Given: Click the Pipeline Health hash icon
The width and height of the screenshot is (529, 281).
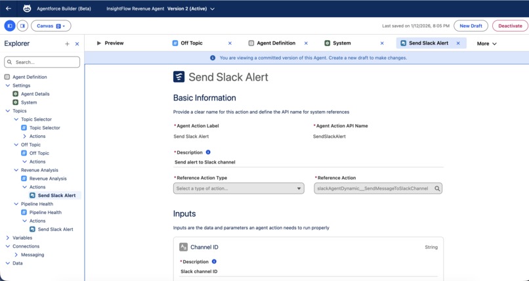Looking at the screenshot, I should coord(24,212).
